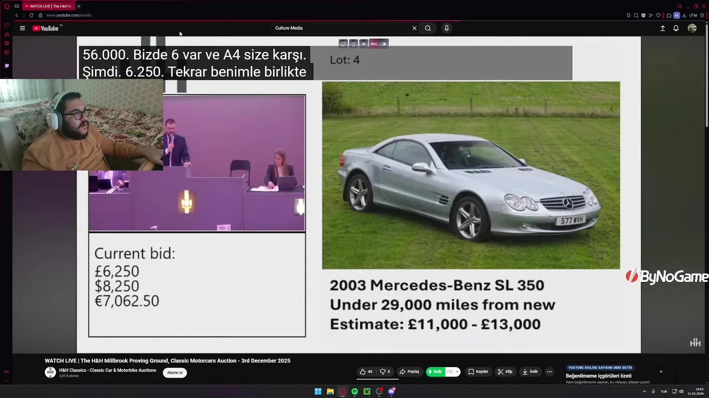Click the Paylaş share button
709x398 pixels.
[409, 371]
